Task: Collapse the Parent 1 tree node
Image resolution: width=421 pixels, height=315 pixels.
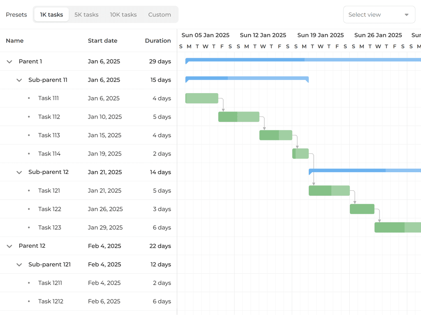Action: (9, 61)
